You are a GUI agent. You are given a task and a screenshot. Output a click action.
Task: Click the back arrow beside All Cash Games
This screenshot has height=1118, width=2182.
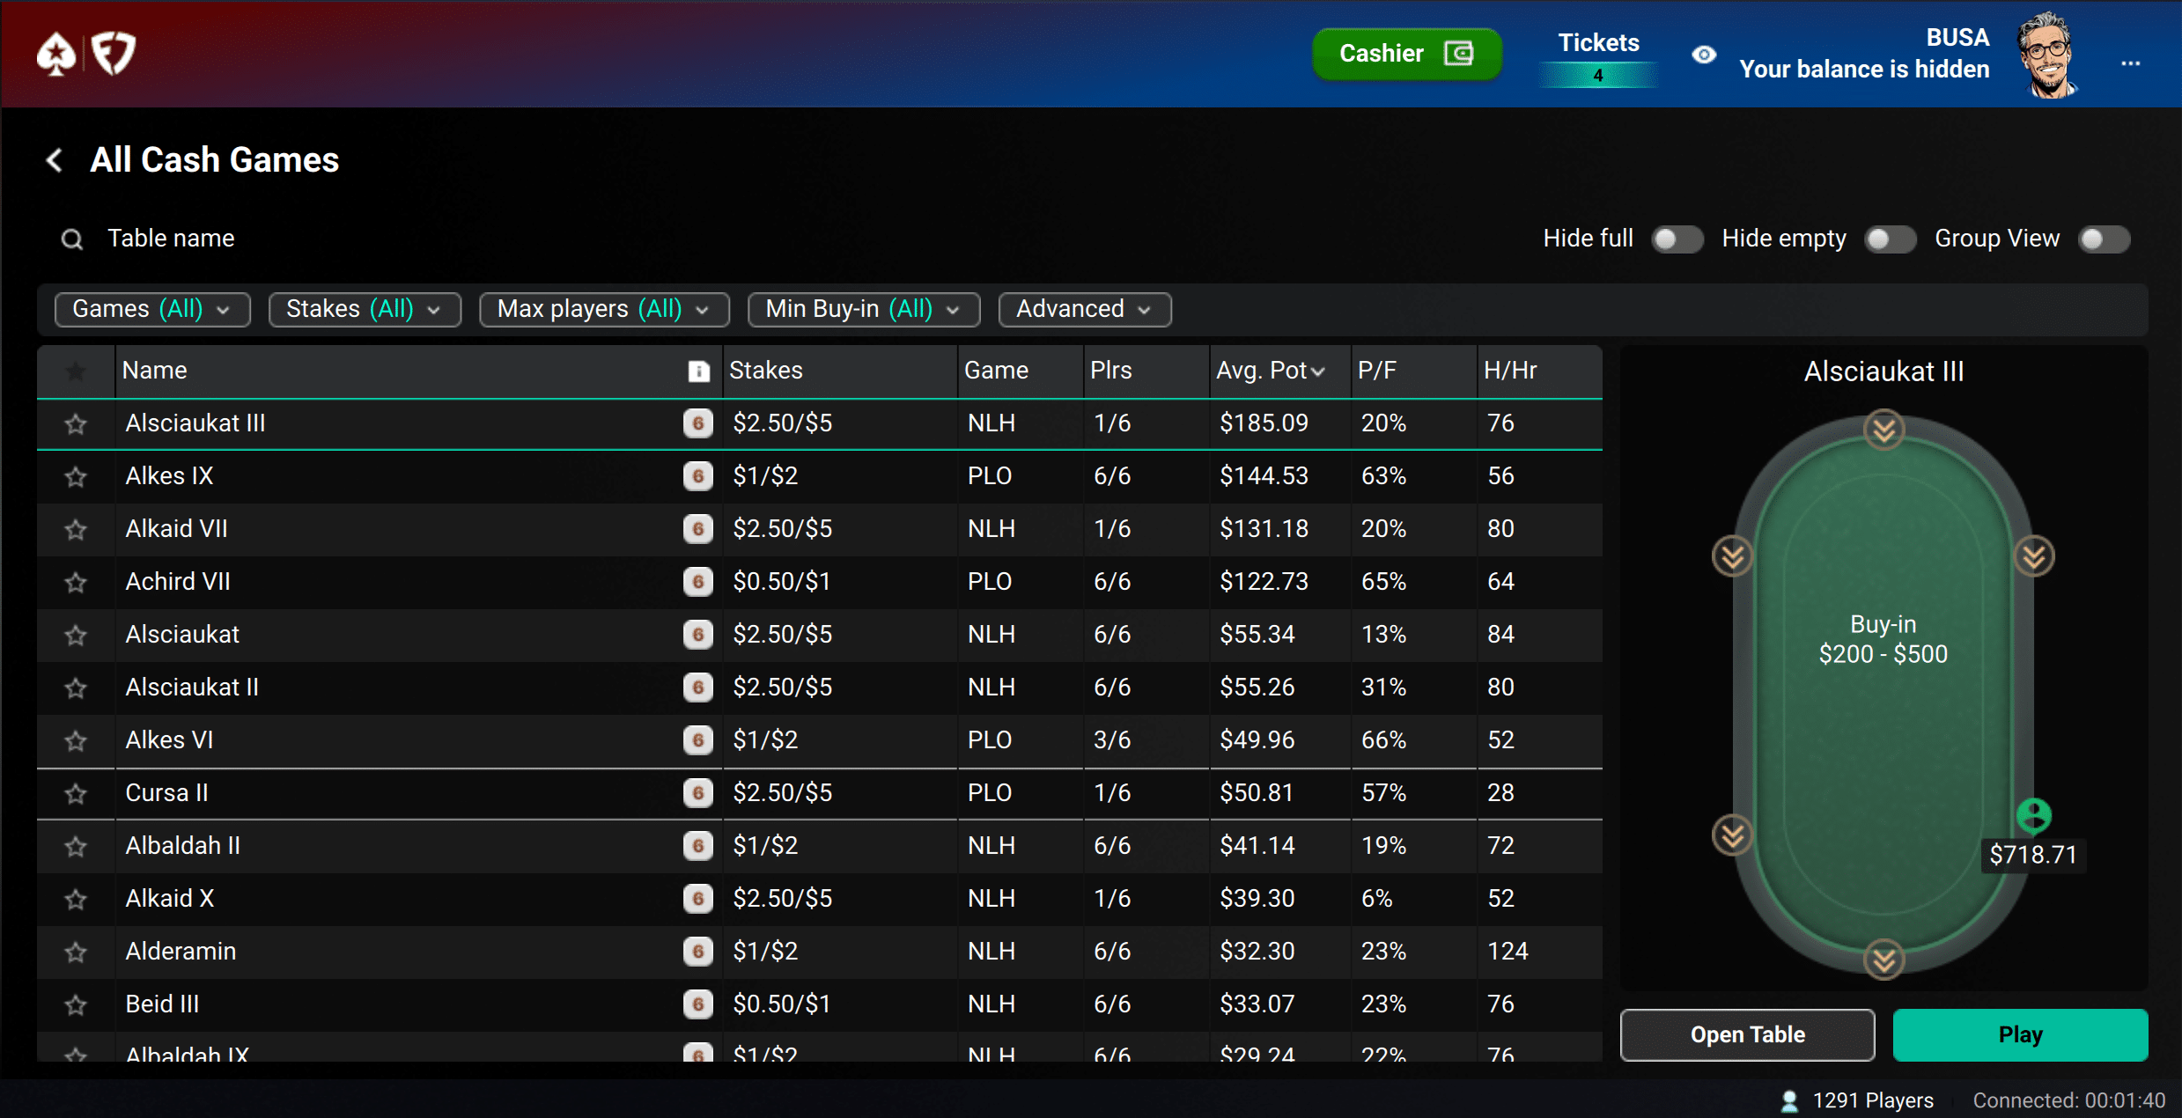coord(55,160)
